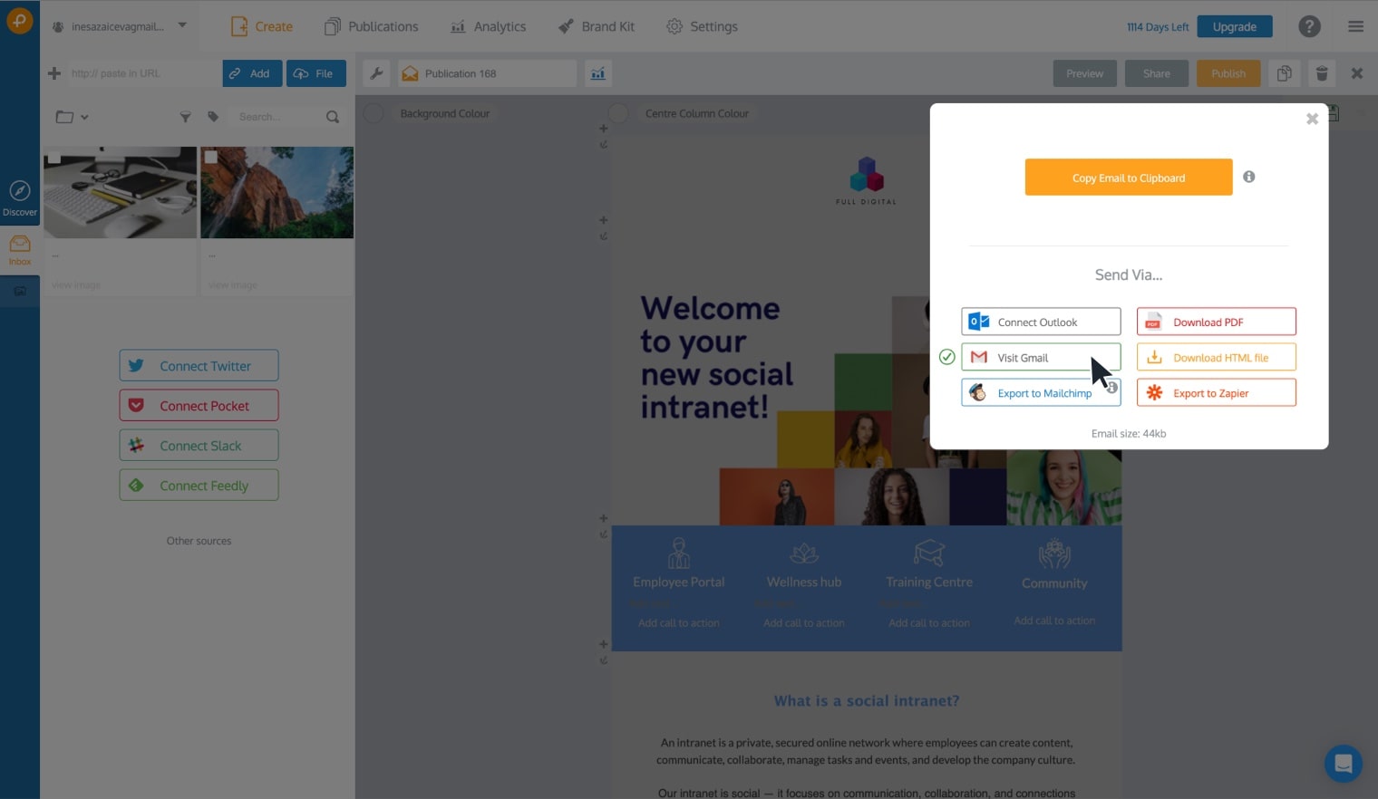Image resolution: width=1378 pixels, height=799 pixels.
Task: Click the plus icon beside URL field
Action: 54,73
